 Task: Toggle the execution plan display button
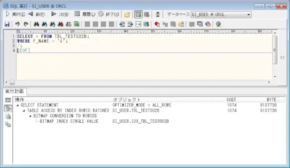point(138,14)
